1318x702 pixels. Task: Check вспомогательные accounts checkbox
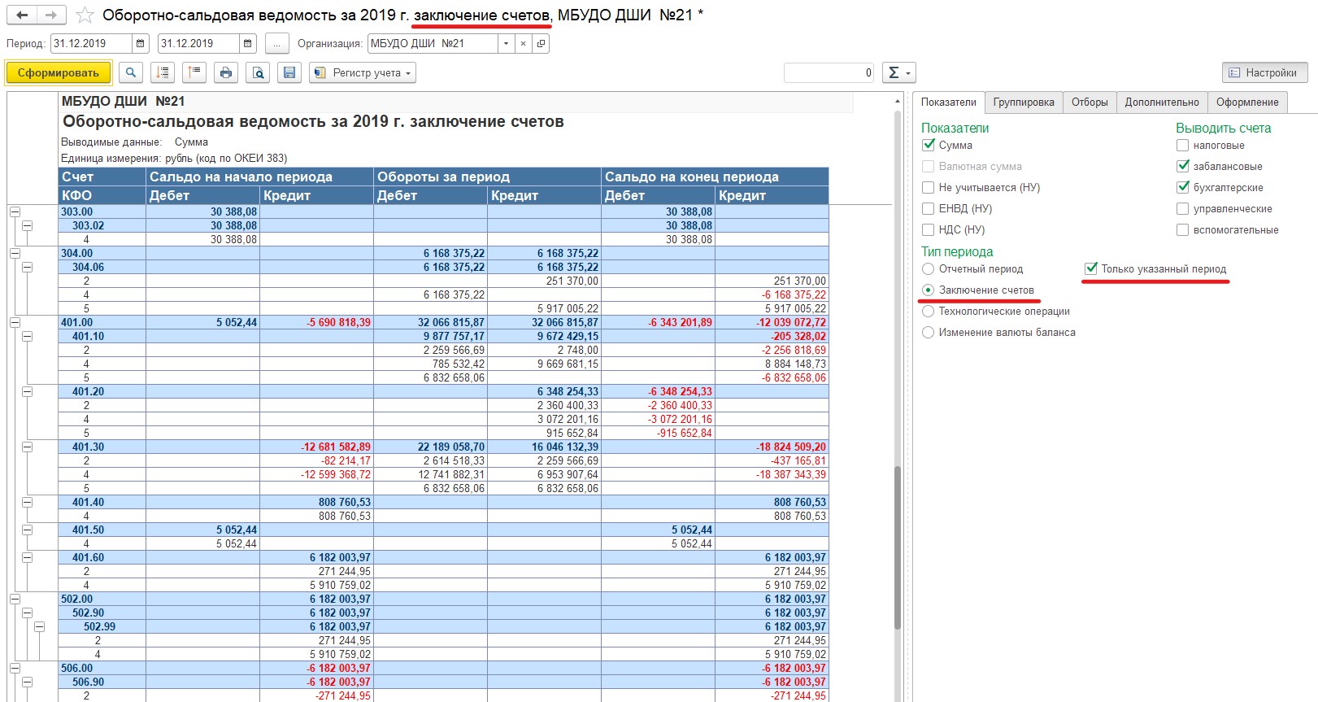pyautogui.click(x=1183, y=229)
